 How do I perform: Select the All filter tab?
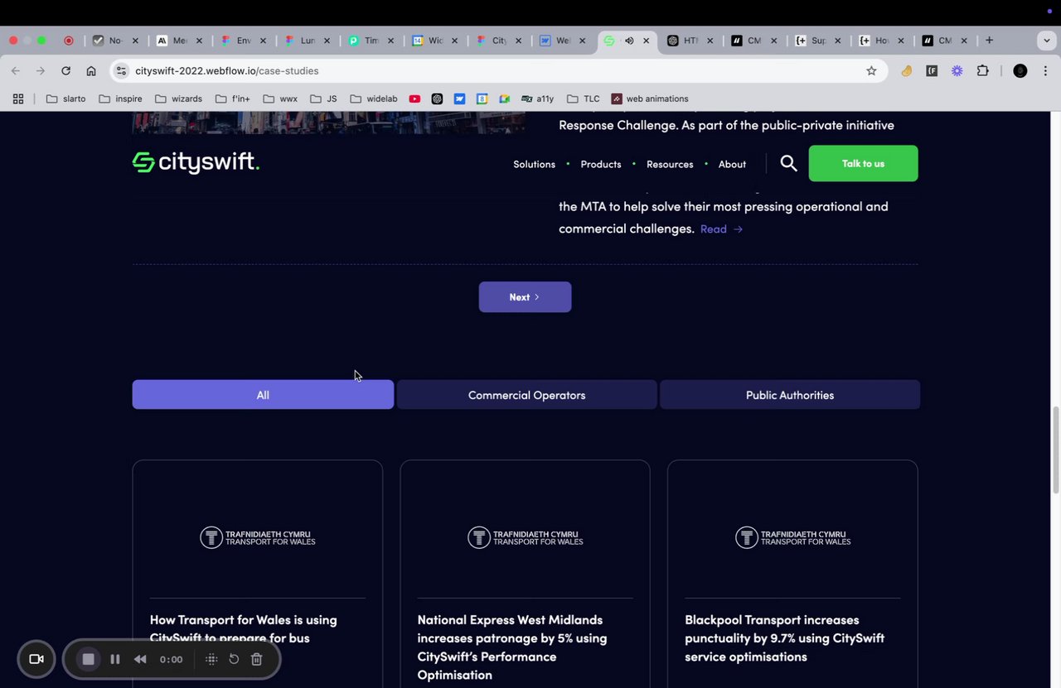tap(263, 395)
